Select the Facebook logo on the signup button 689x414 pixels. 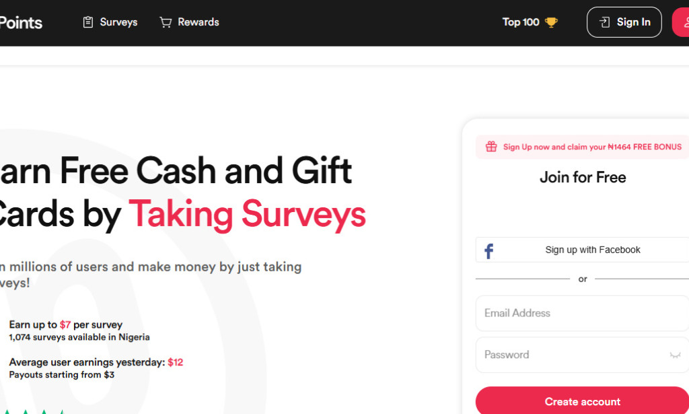(x=487, y=250)
